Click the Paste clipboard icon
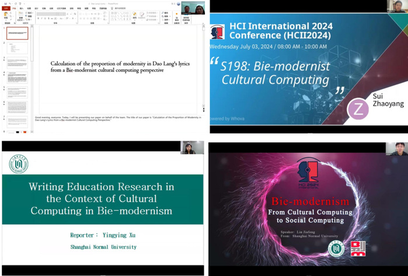The height and width of the screenshot is (276, 408). pos(6,16)
